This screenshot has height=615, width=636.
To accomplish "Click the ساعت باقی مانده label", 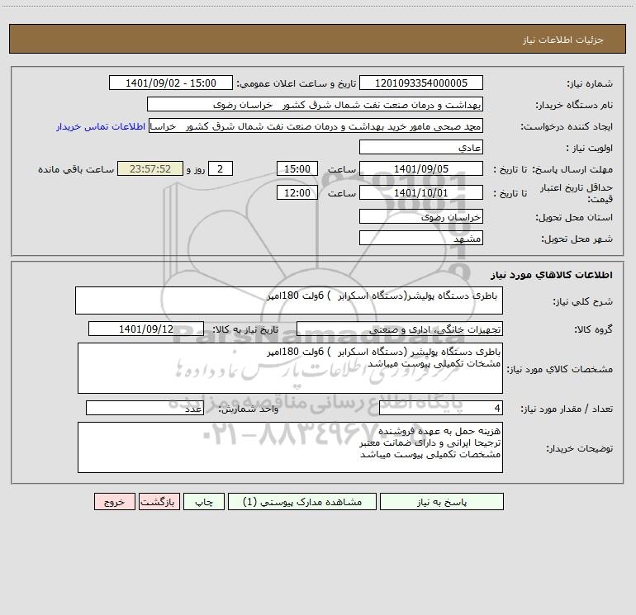I will (x=76, y=169).
